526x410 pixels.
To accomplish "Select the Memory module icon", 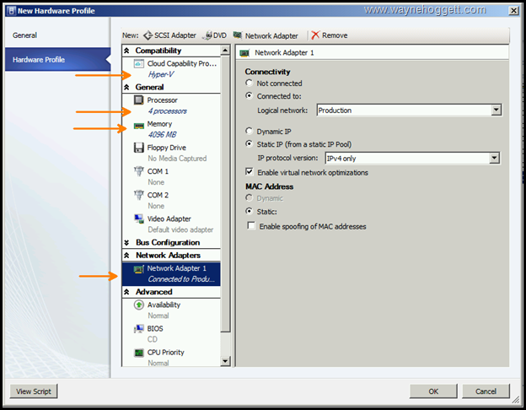I will 138,126.
